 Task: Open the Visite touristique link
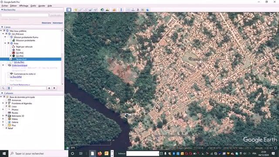19,65
